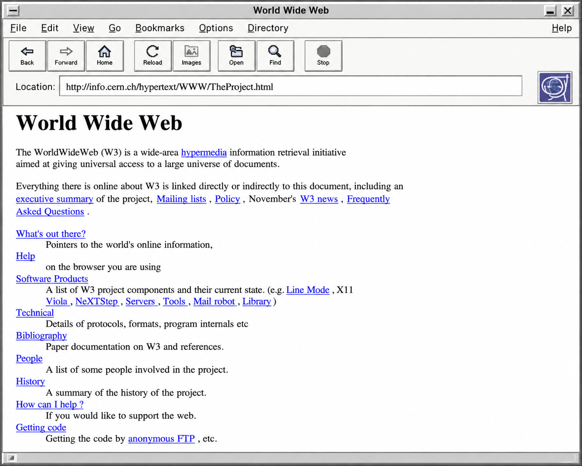The height and width of the screenshot is (466, 582).
Task: Click text 'If you would like to support the web.'
Action: pyautogui.click(x=121, y=416)
